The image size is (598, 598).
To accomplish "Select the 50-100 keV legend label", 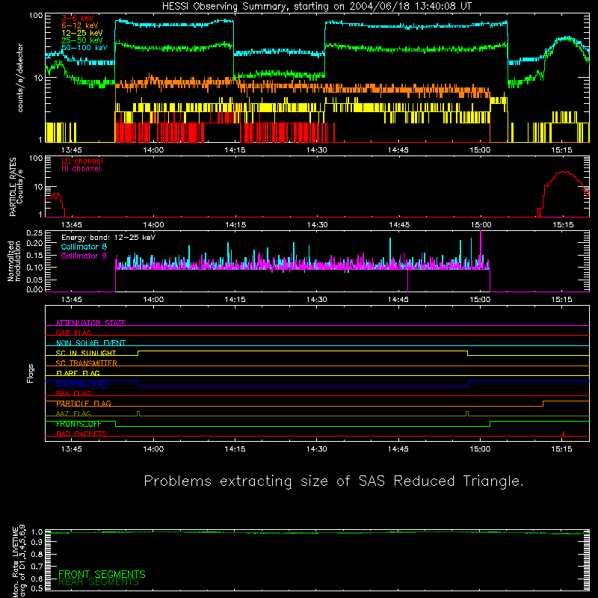I will tap(84, 48).
